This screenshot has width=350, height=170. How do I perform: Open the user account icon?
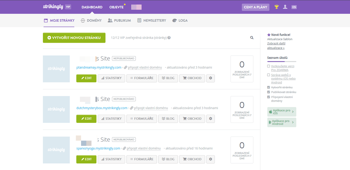[285, 7]
